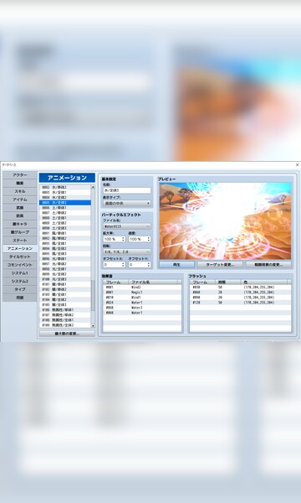The height and width of the screenshot is (503, 301).
Task: Click the 速度 percentage stepper arrows
Action: coord(149,239)
